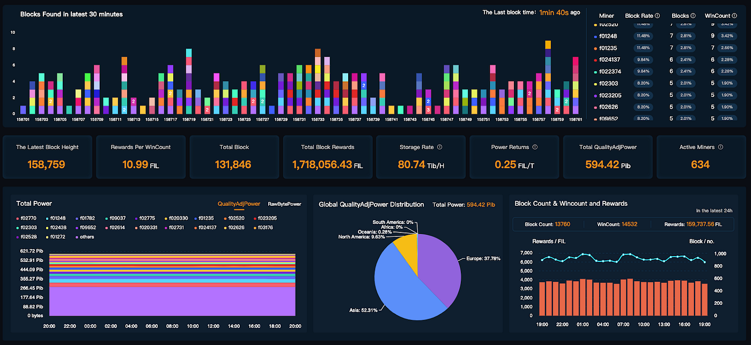This screenshot has height=345, width=751.
Task: Click Total QualityAdjPower card value 594.42 Pib
Action: tap(608, 164)
